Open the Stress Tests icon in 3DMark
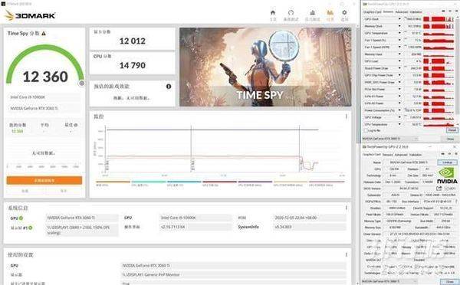The height and width of the screenshot is (285, 460). click(x=313, y=12)
